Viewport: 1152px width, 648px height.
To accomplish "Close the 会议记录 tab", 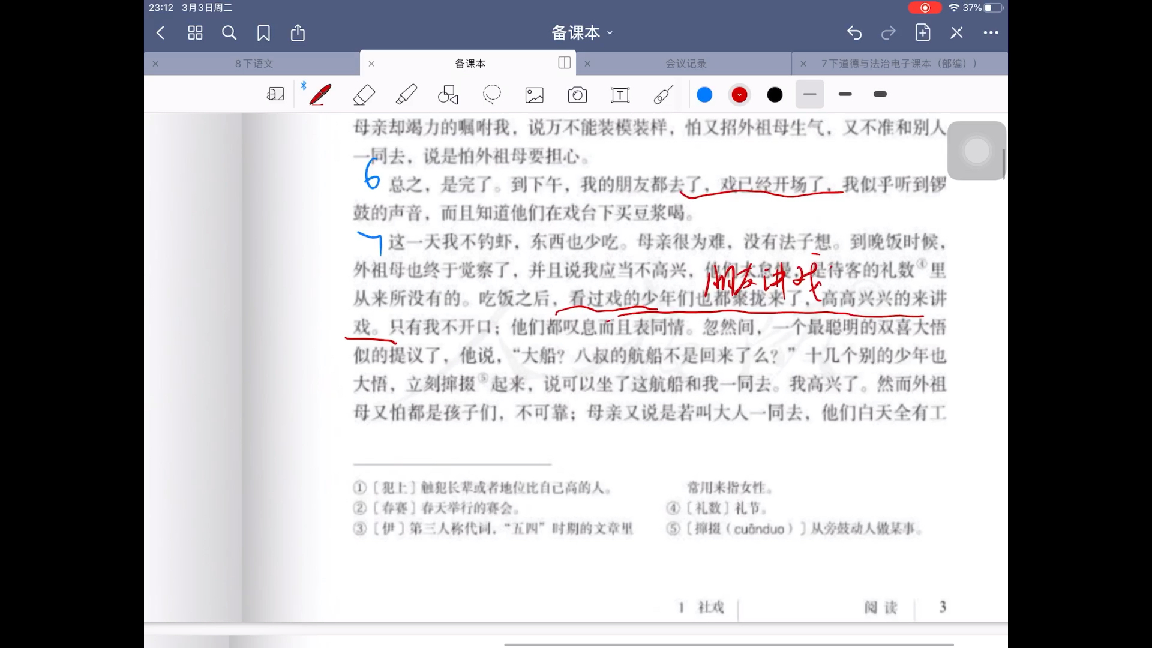I will tap(587, 64).
